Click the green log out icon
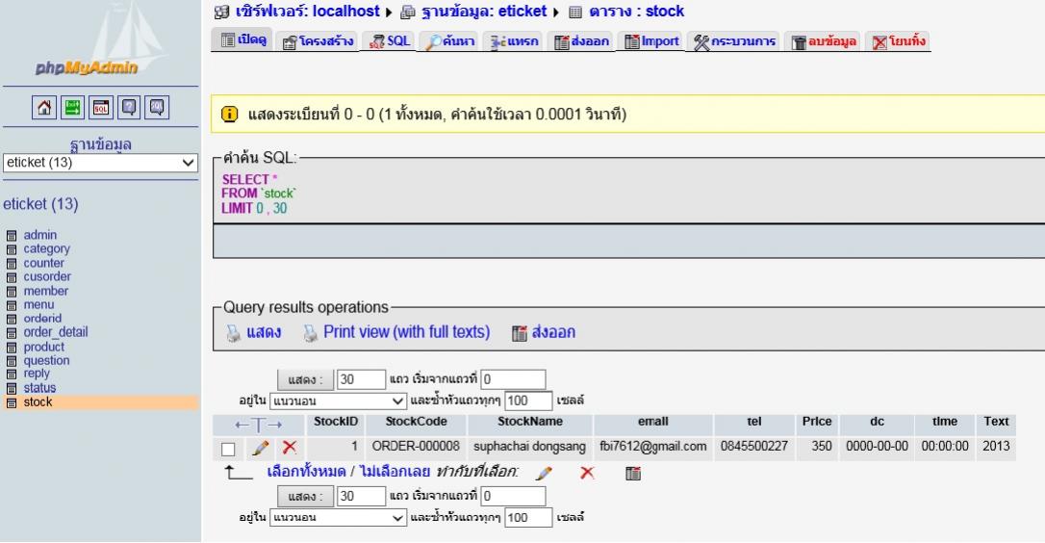This screenshot has height=543, width=1045. click(x=72, y=108)
